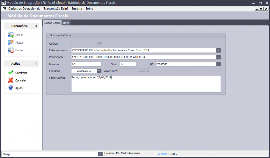This screenshot has width=270, height=158.
Task: Click the R app icon in the menu bar
Action: (x=4, y=9)
